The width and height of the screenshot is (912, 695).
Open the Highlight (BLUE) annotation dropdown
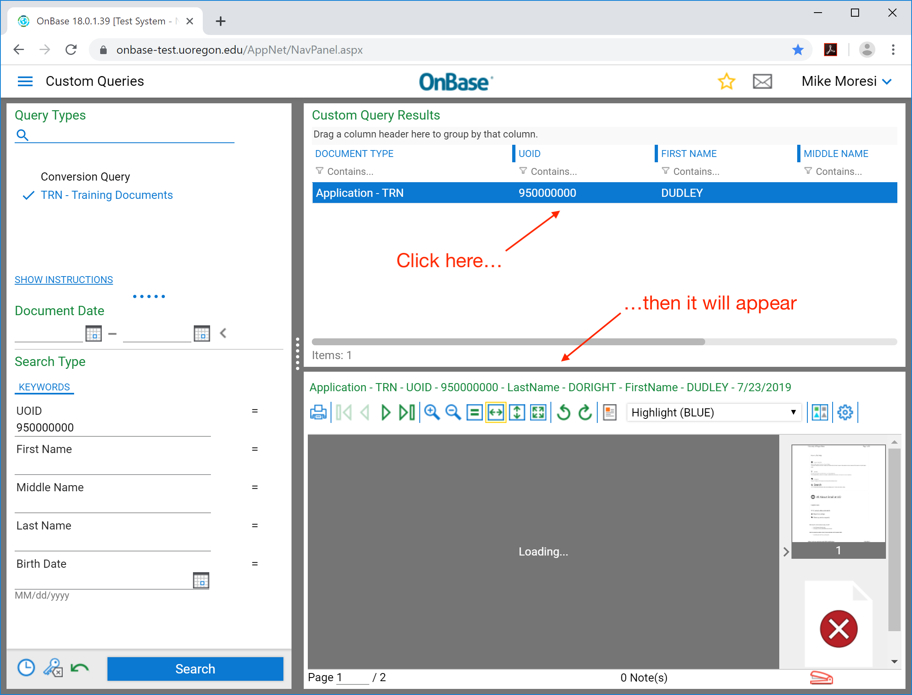pyautogui.click(x=714, y=412)
